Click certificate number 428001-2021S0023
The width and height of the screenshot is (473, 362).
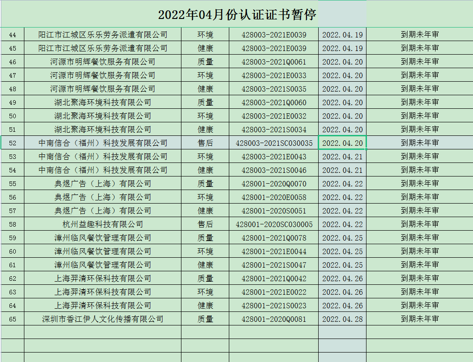point(274,306)
